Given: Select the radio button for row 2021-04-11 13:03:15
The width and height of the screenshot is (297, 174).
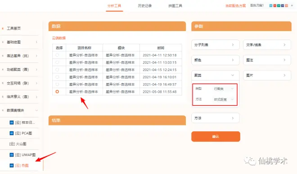Looking at the screenshot, I should click(x=57, y=62).
